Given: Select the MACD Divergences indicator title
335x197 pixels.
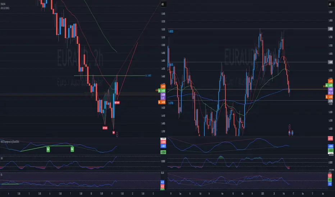Looking at the screenshot, I should tap(10, 141).
